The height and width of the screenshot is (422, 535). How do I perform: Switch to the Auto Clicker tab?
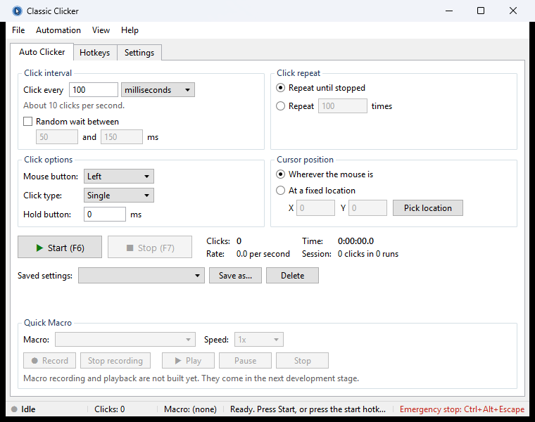[x=42, y=52]
